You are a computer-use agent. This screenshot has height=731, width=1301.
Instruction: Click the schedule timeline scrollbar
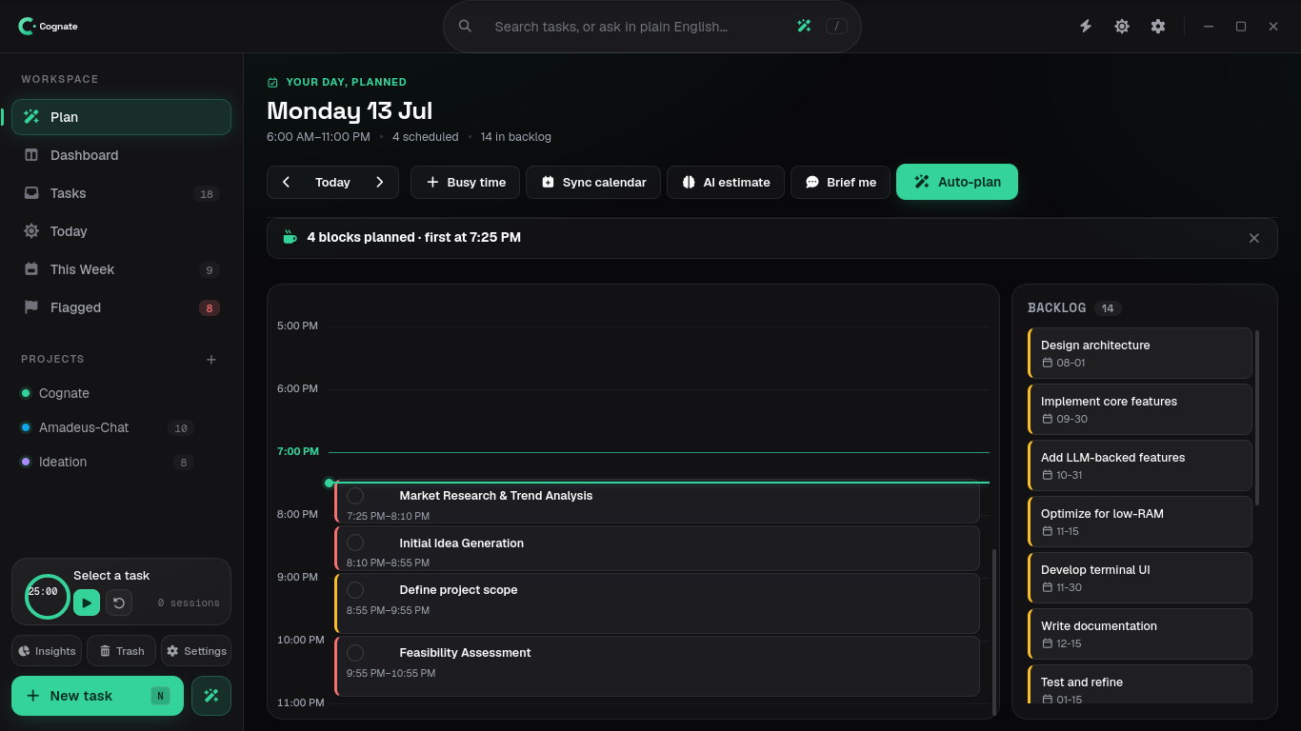[994, 632]
